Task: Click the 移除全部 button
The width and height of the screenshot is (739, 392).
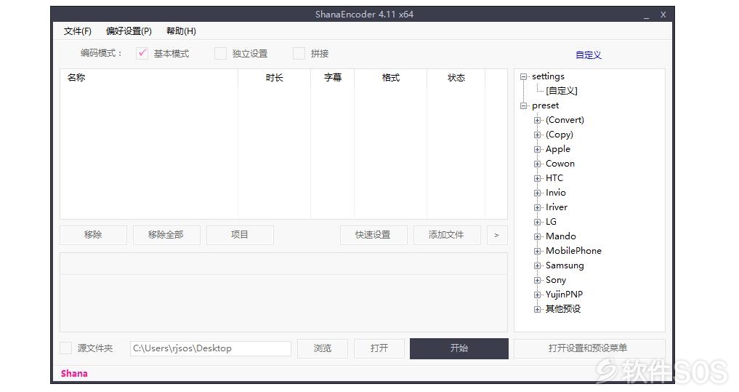Action: click(x=166, y=235)
